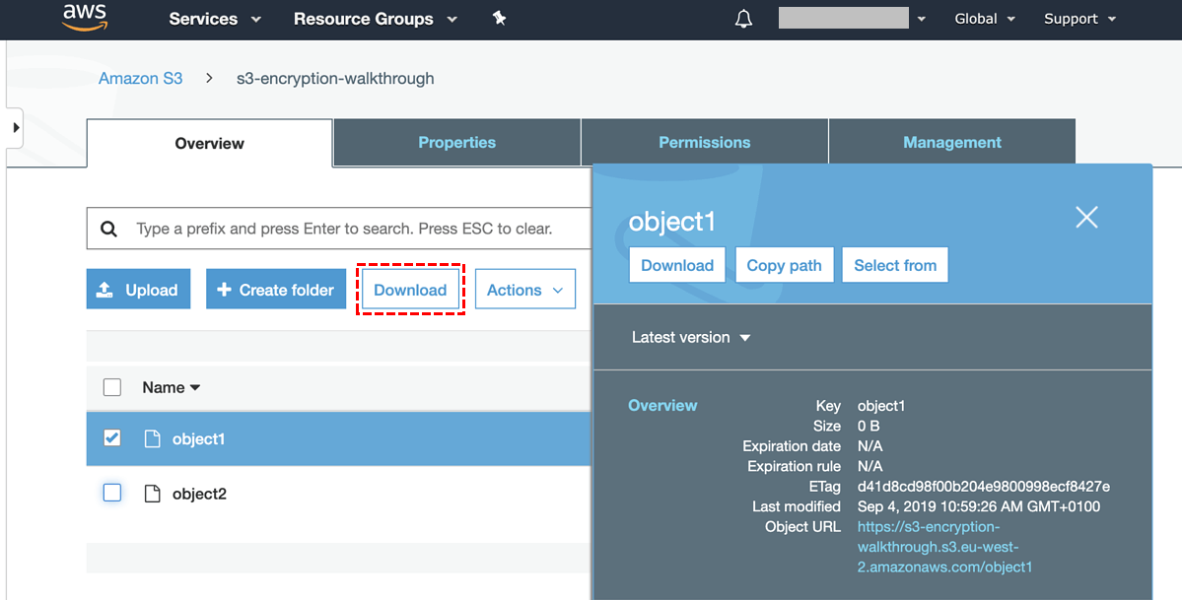The height and width of the screenshot is (600, 1182).
Task: Click the prefix search input field
Action: pyautogui.click(x=355, y=229)
